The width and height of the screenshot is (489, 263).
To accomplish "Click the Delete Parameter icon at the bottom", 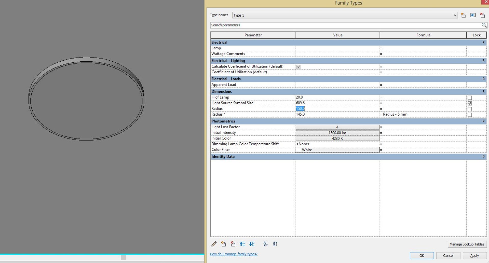I will (x=233, y=244).
